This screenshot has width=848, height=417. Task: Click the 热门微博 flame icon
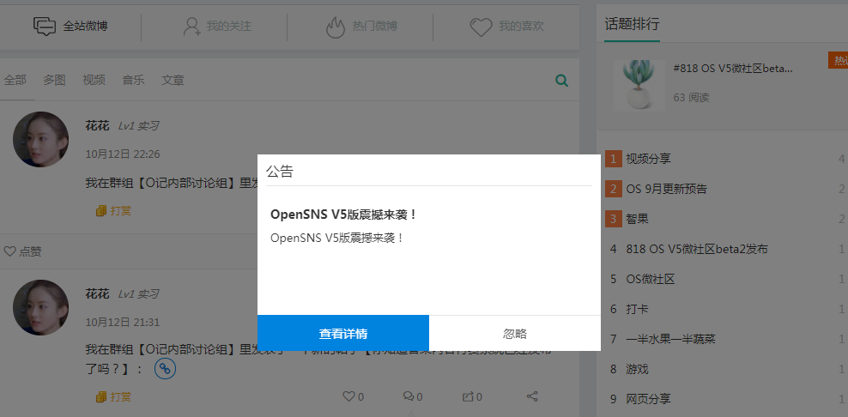click(336, 27)
